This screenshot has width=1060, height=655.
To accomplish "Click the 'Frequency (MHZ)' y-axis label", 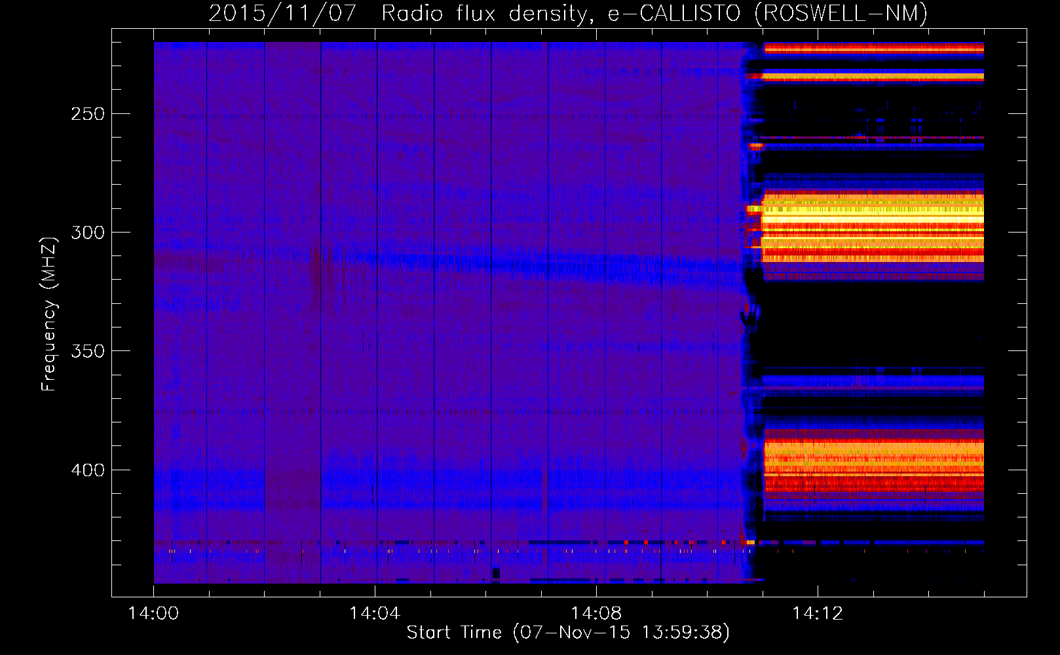I will (x=49, y=314).
